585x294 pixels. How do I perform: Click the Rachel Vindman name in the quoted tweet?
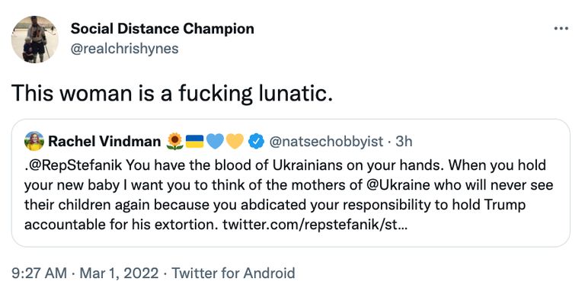point(104,142)
